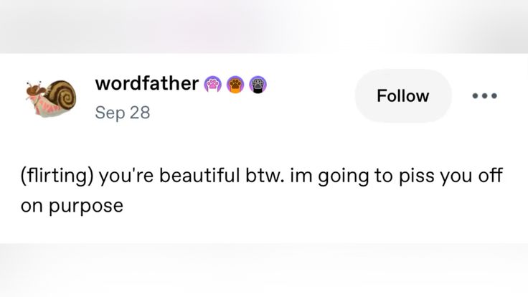Click the orange paw badge beside wordfather
Viewport: 528px width, 297px height.
point(236,85)
